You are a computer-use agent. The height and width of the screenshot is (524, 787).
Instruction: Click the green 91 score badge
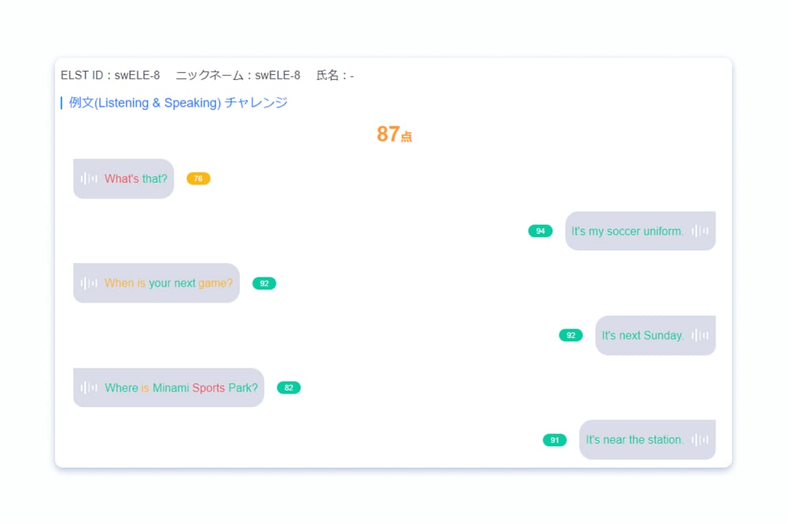point(554,440)
